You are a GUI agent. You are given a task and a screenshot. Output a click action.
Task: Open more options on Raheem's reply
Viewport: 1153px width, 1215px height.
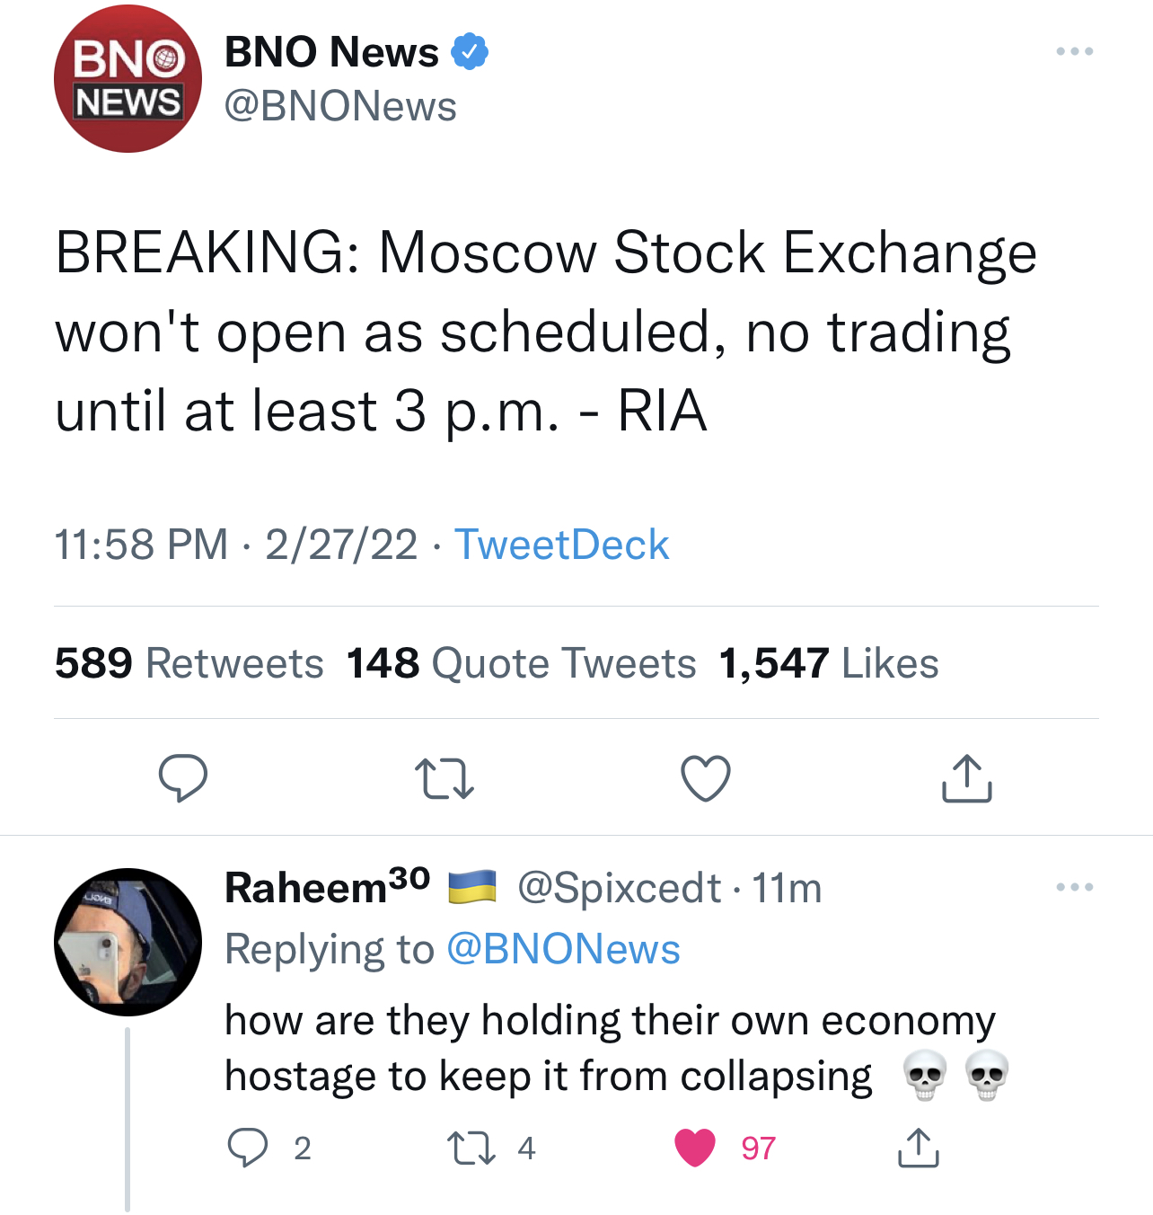point(1074,887)
